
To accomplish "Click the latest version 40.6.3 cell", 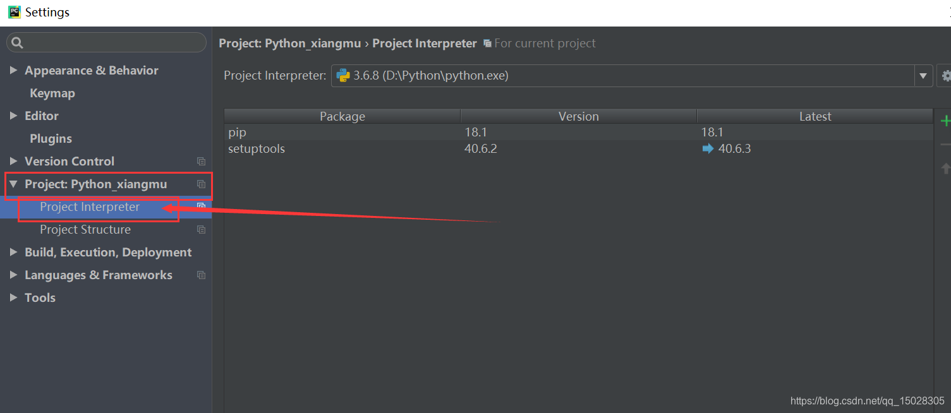I will 734,149.
